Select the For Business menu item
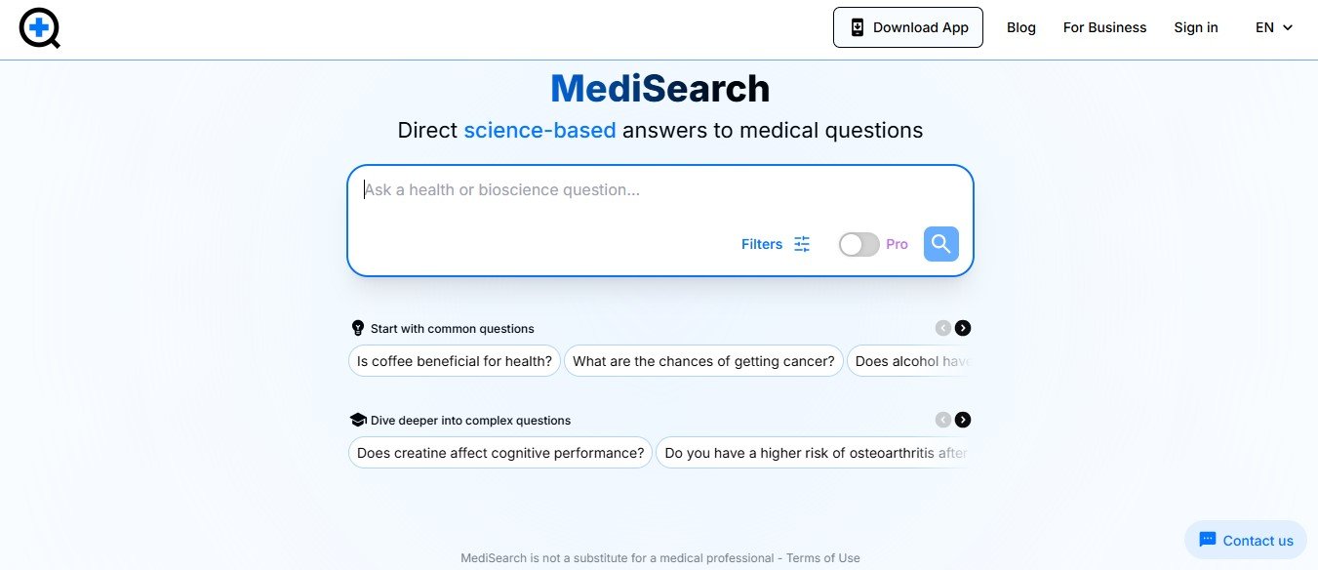The height and width of the screenshot is (570, 1318). click(x=1104, y=27)
